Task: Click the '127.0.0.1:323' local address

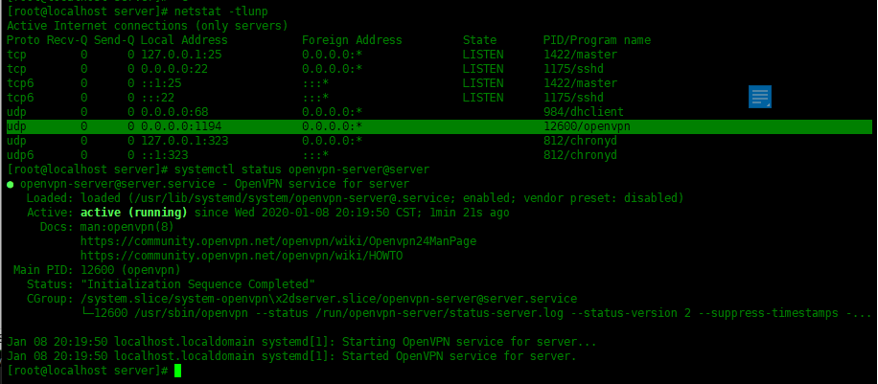Action: [184, 141]
